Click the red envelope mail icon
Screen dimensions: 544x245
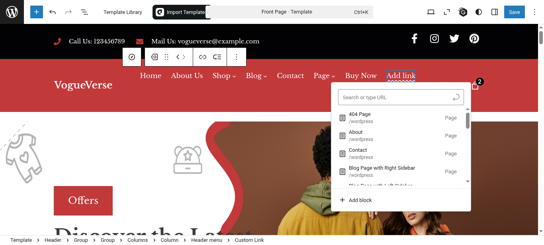pyautogui.click(x=140, y=41)
